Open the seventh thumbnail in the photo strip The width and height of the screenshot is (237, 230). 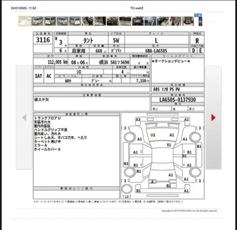[x=100, y=21]
